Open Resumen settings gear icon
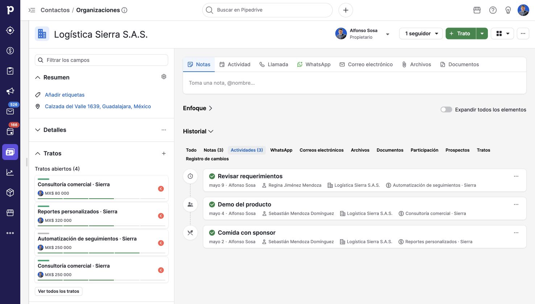This screenshot has width=535, height=304. click(164, 77)
